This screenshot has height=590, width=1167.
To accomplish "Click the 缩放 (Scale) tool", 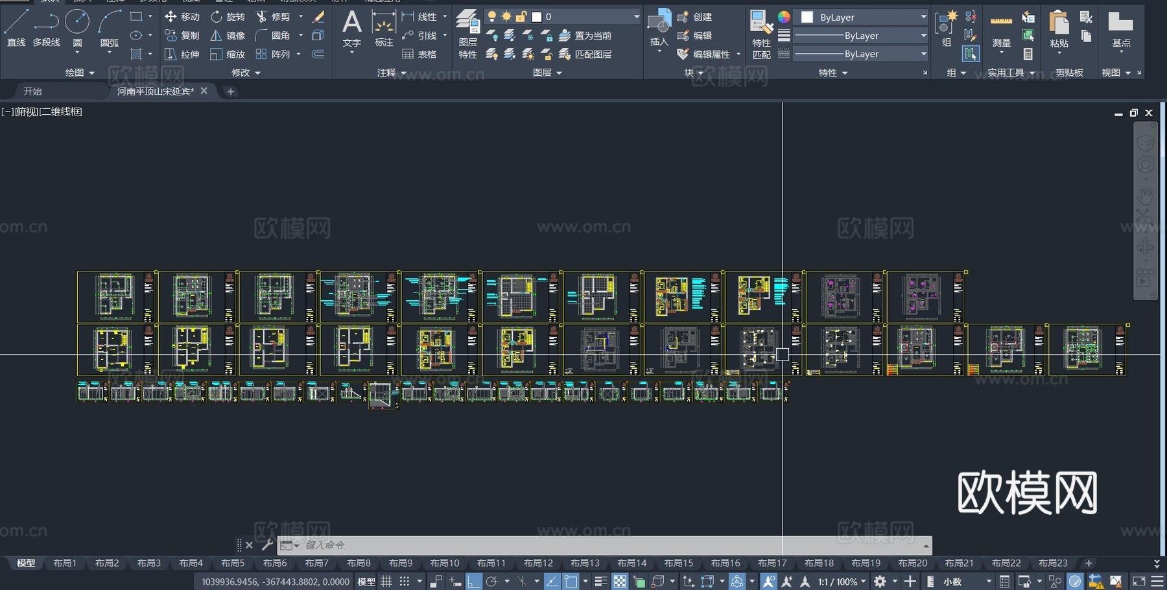I will coord(228,54).
